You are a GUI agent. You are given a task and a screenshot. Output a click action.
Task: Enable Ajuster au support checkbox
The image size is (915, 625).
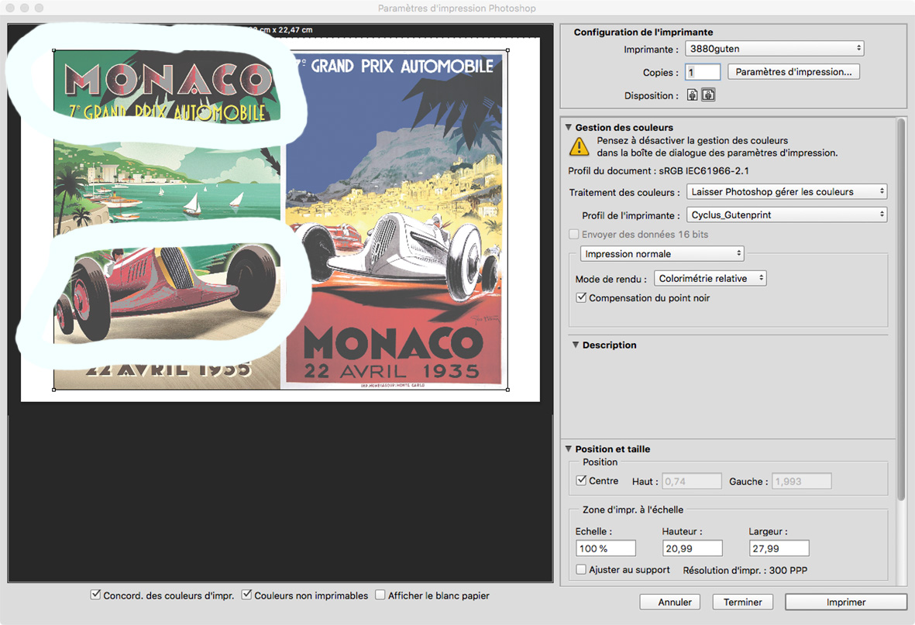pyautogui.click(x=582, y=570)
